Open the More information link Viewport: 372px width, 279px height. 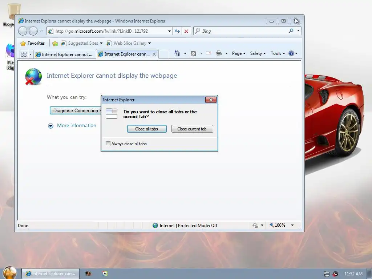point(76,125)
